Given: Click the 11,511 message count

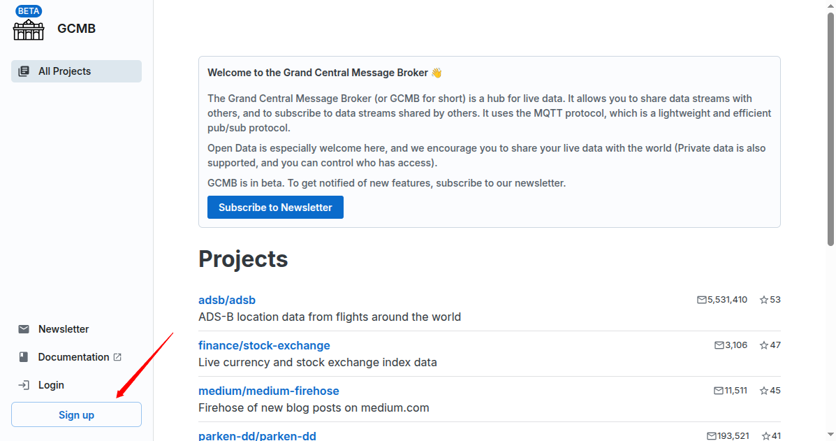Looking at the screenshot, I should (x=735, y=391).
